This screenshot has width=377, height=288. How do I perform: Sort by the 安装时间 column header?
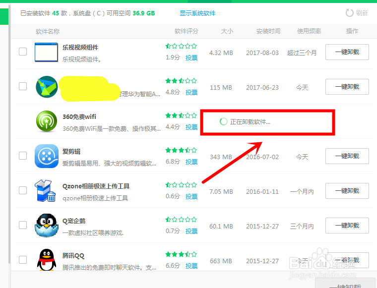[268, 31]
